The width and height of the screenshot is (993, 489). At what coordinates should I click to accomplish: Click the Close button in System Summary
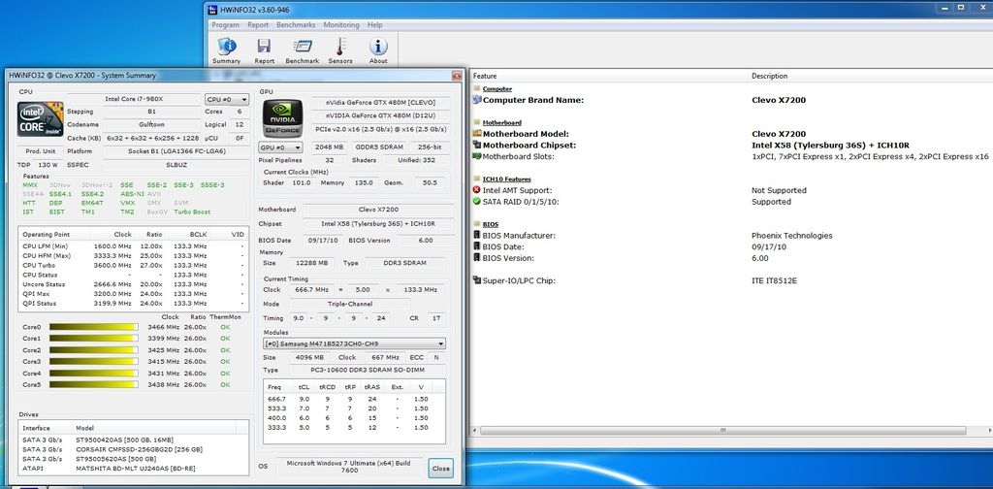click(441, 469)
